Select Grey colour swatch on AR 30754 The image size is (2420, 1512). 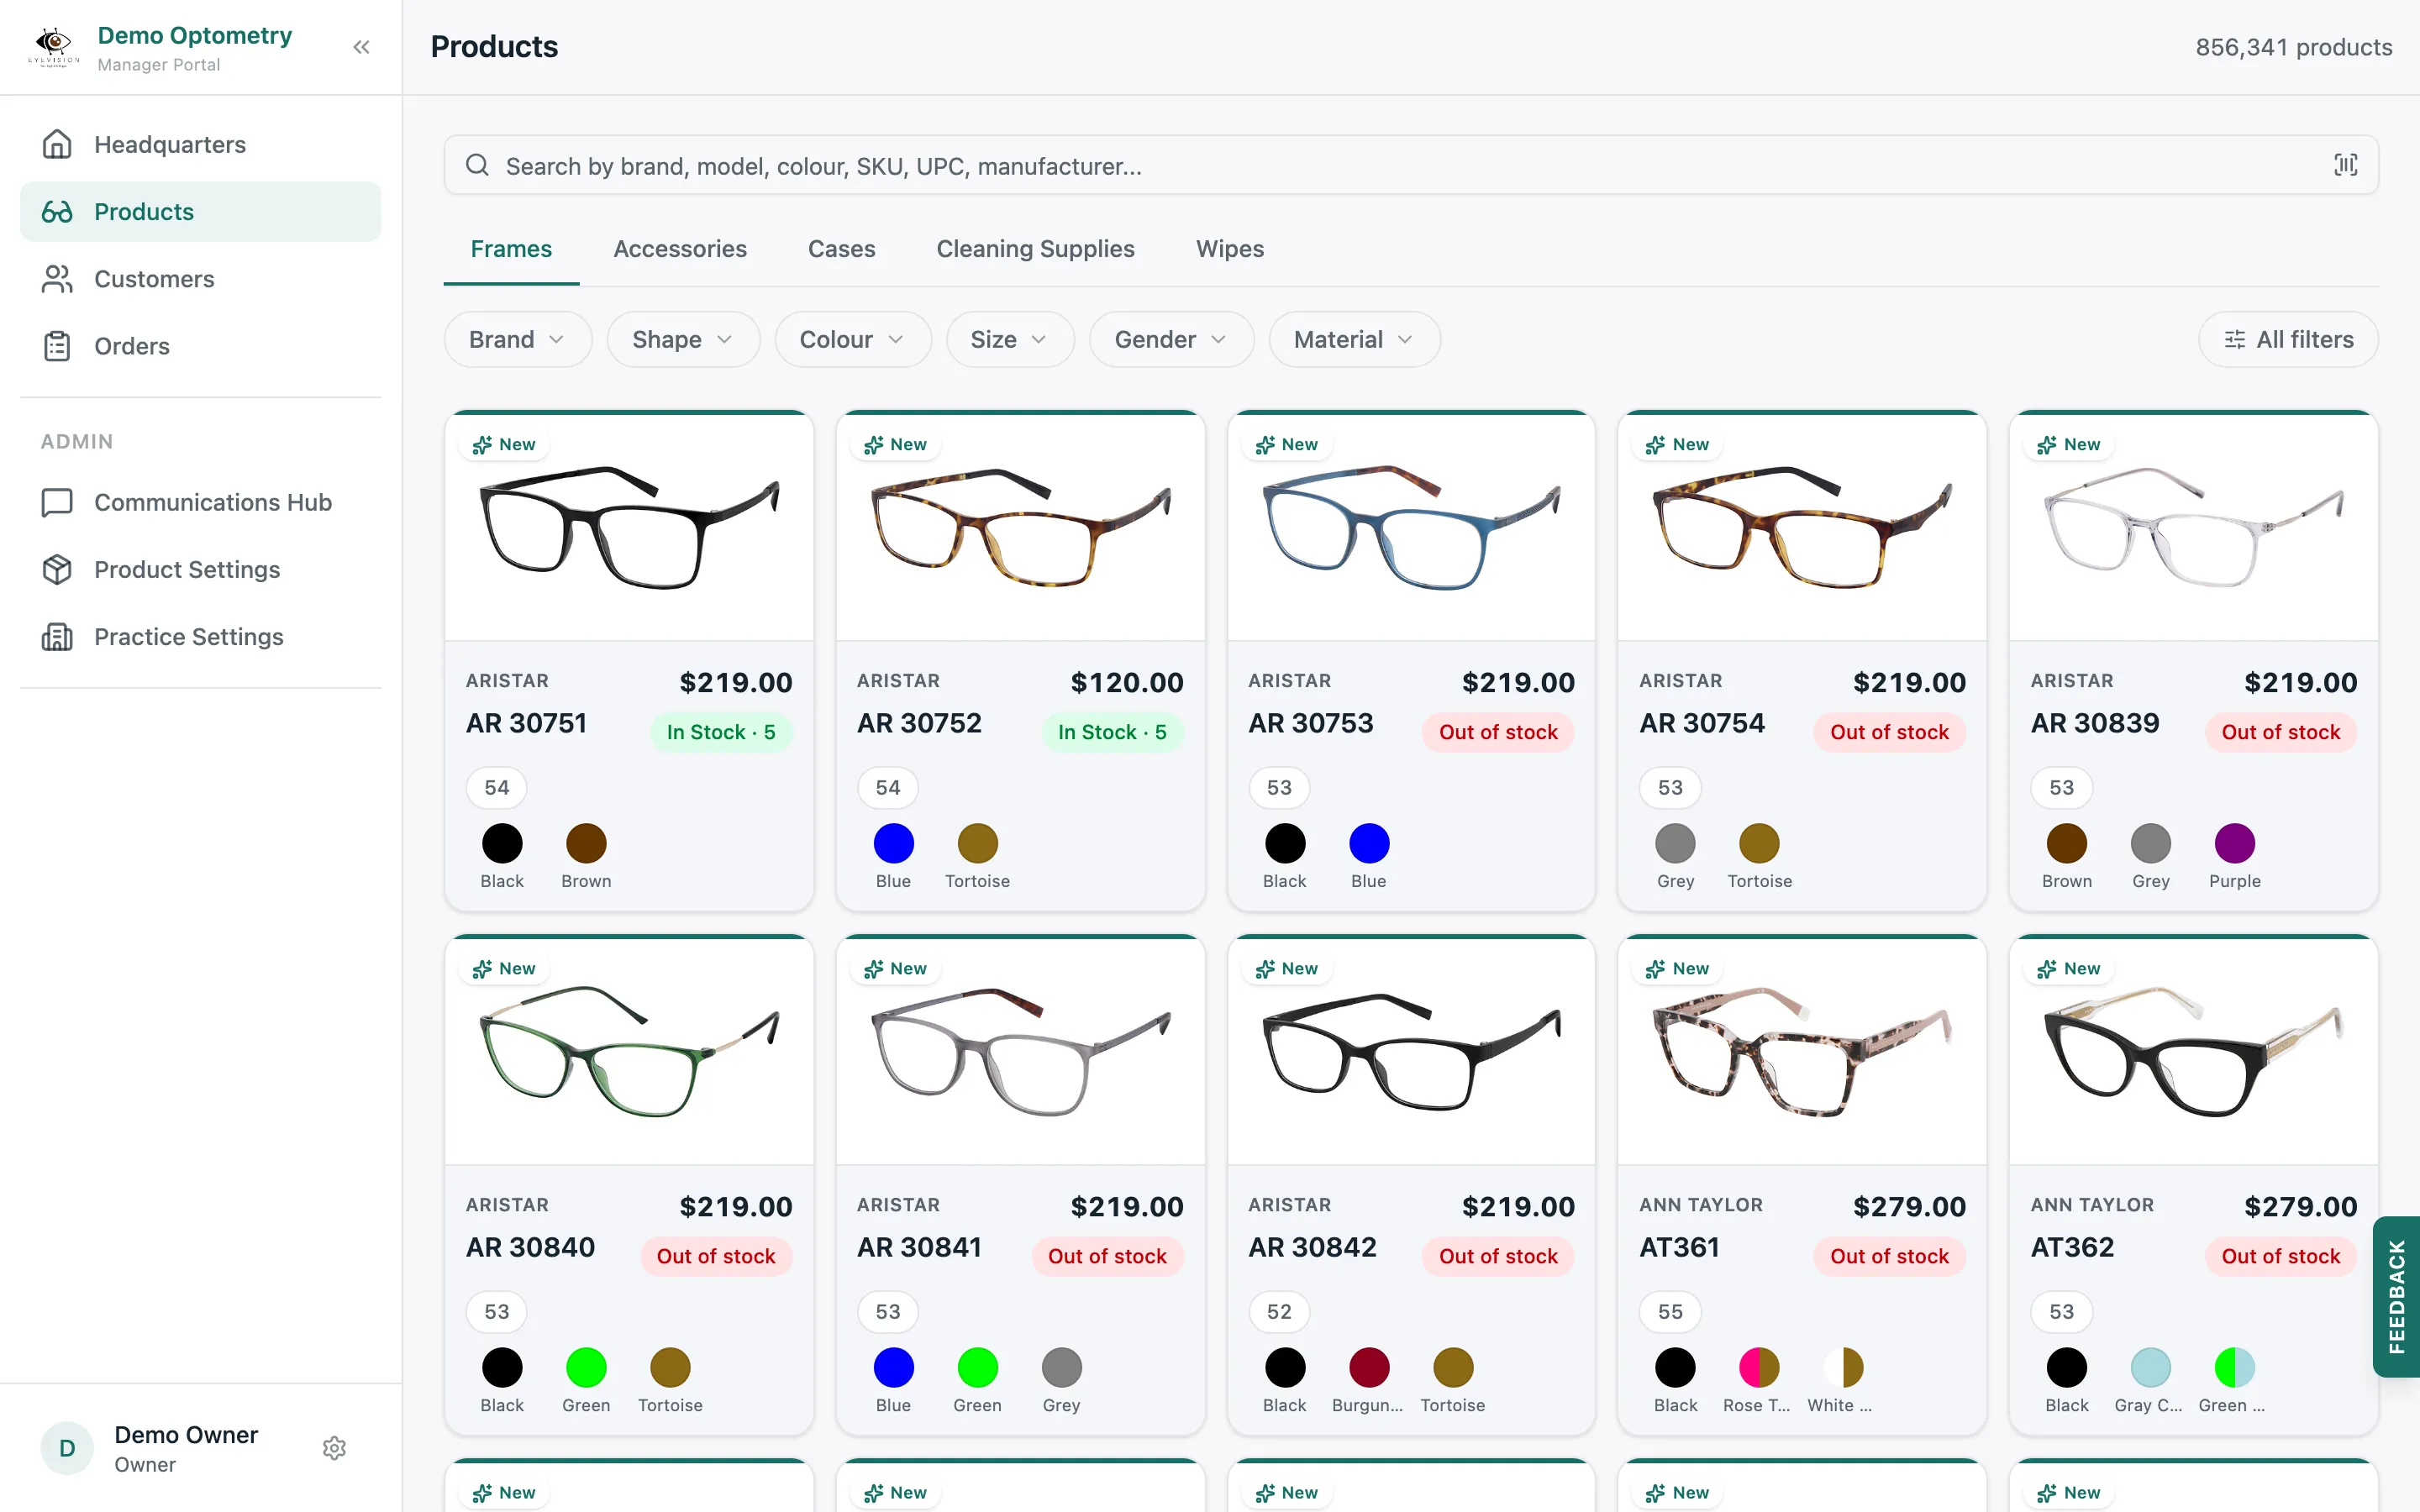1675,844
